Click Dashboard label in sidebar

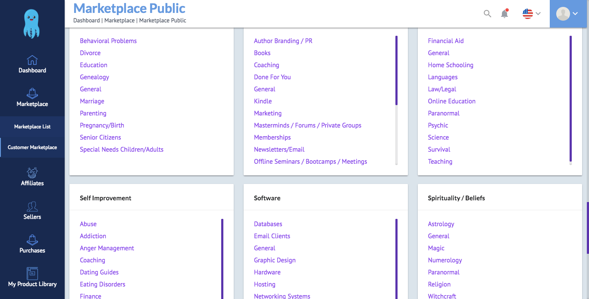coord(32,70)
